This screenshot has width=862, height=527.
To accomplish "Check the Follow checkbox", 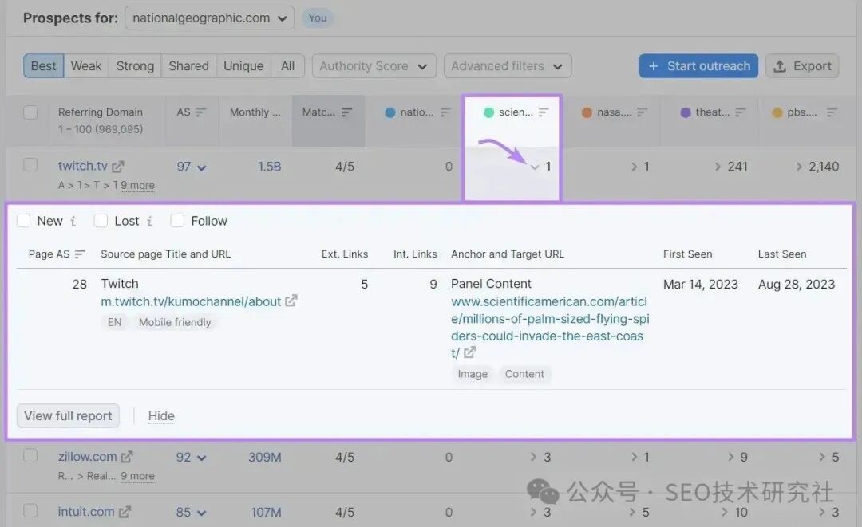I will click(177, 221).
